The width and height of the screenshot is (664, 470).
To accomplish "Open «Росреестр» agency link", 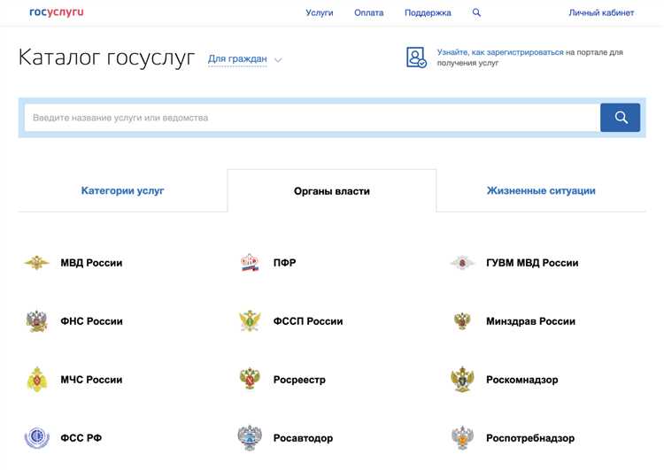I will [299, 380].
